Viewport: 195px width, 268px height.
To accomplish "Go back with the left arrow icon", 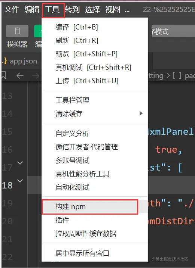I will [20, 75].
